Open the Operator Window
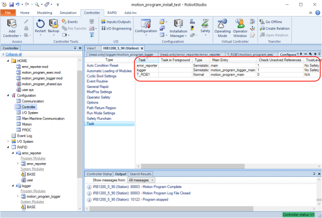322x218 pixels. click(240, 28)
